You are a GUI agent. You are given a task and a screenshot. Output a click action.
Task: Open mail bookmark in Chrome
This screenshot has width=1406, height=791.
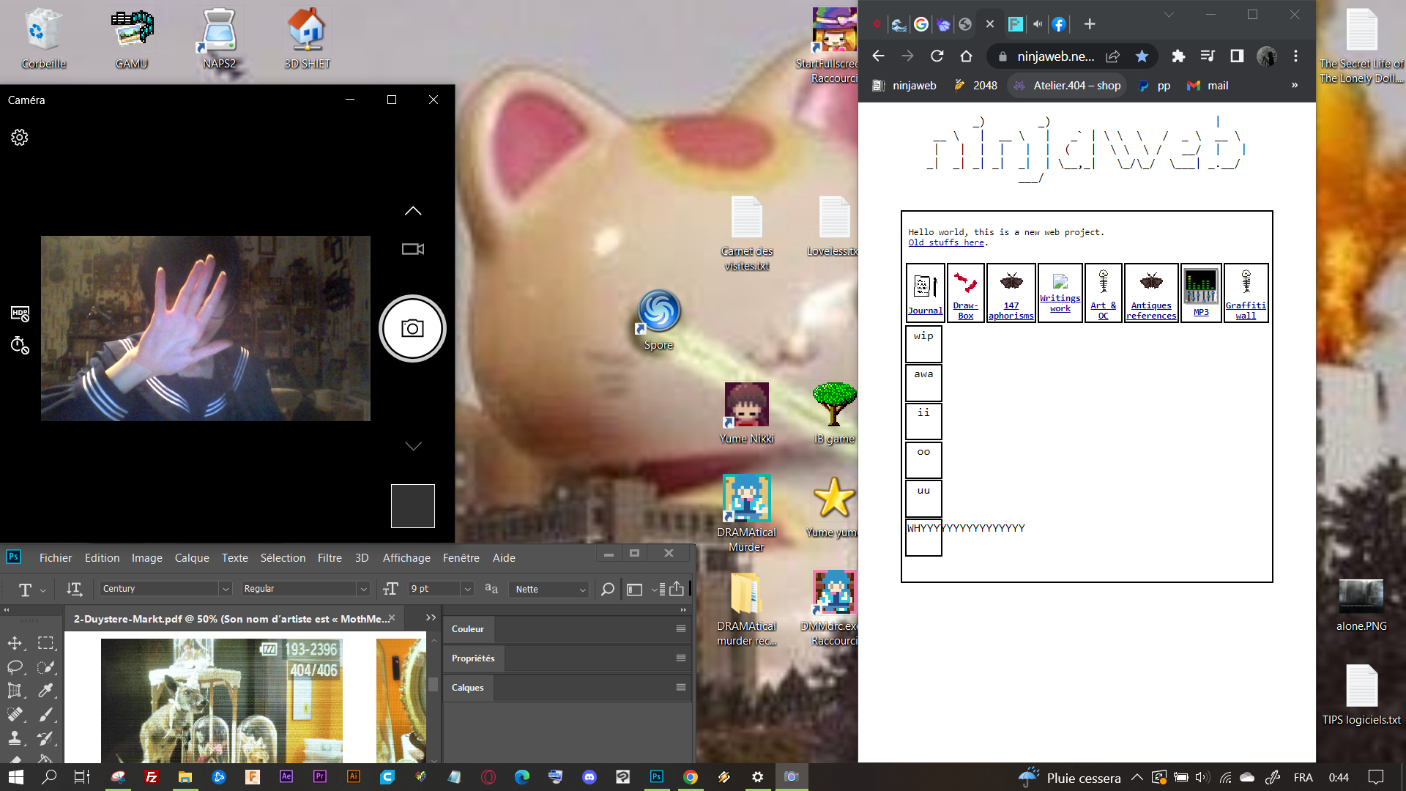click(1208, 86)
